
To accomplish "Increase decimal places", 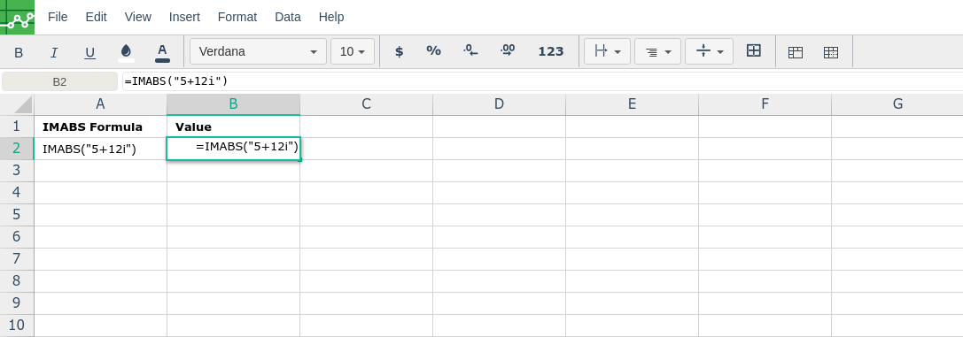I will (508, 51).
